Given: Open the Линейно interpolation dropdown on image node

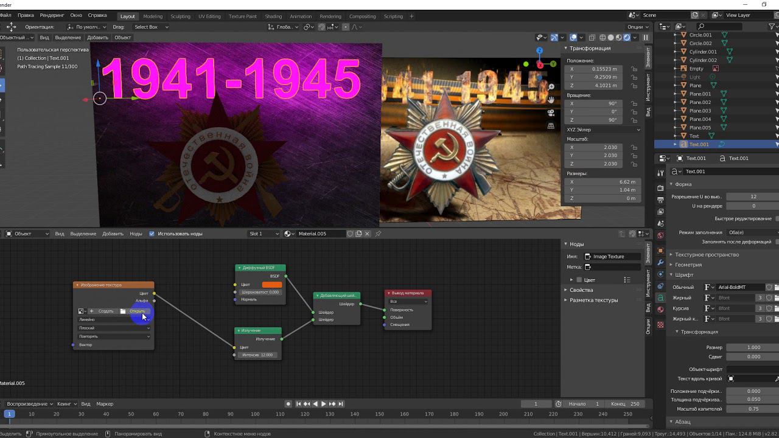Looking at the screenshot, I should pyautogui.click(x=114, y=319).
